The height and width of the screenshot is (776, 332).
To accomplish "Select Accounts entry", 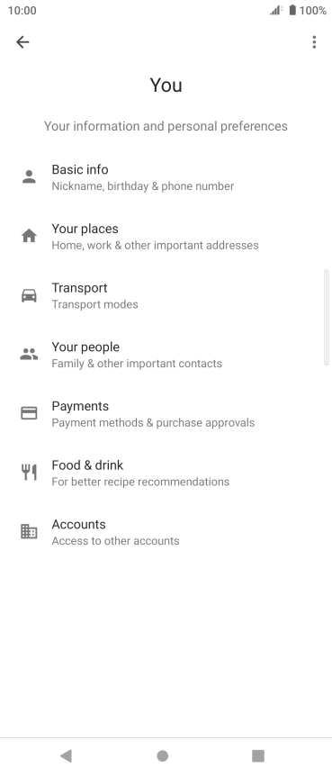I will tap(166, 532).
